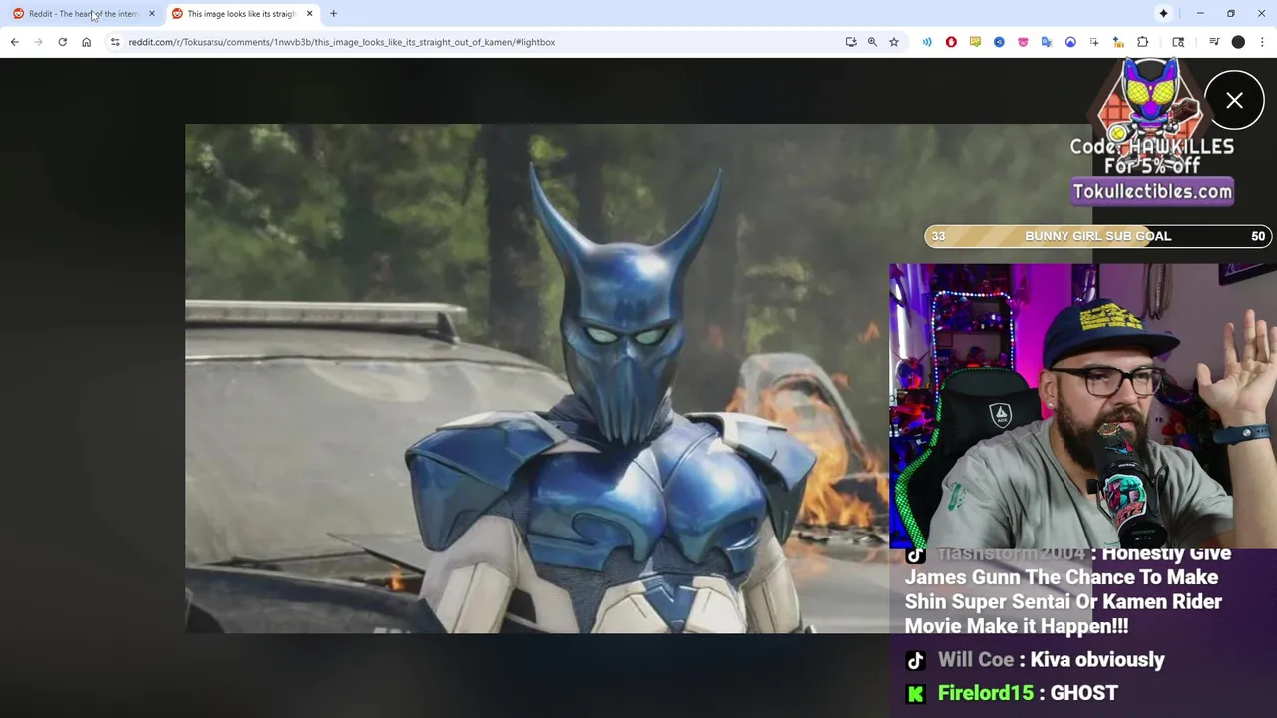Click the Tokullectibles.com text overlay
Viewport: 1277px width, 718px height.
(1152, 191)
